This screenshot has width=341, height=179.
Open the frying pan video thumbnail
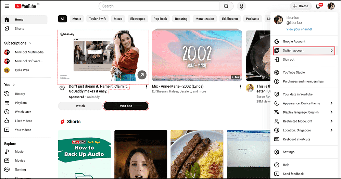coord(258,56)
